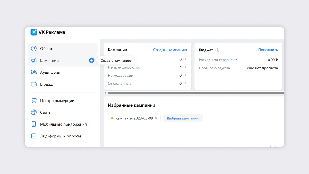Image resolution: width=309 pixels, height=174 pixels.
Task: Open the Обзор section icon
Action: click(34, 48)
